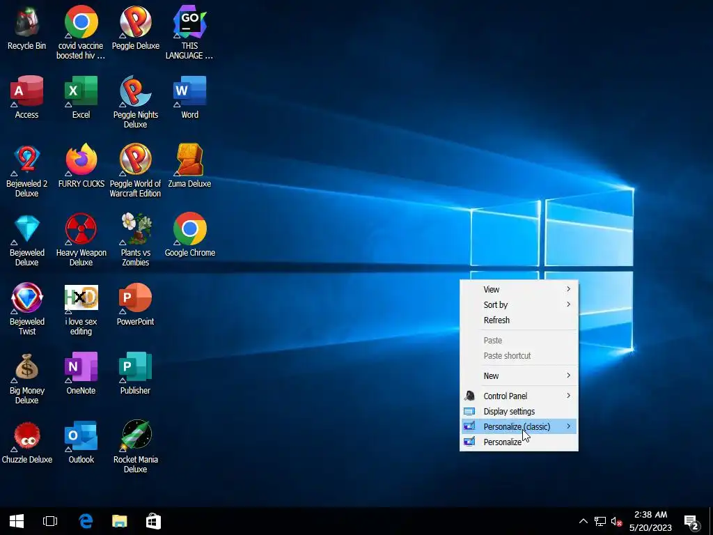Select the Chuzzle Deluxe icon
713x535 pixels.
click(x=27, y=442)
